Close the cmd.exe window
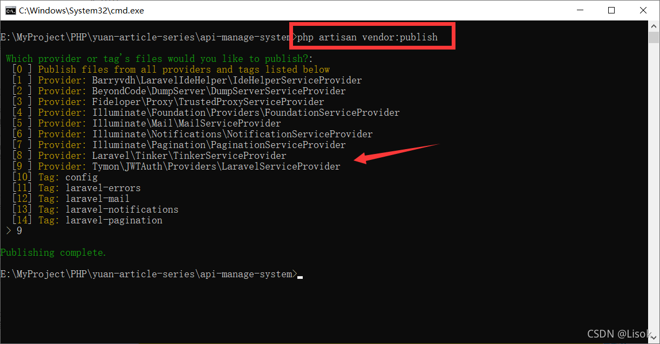 point(643,10)
